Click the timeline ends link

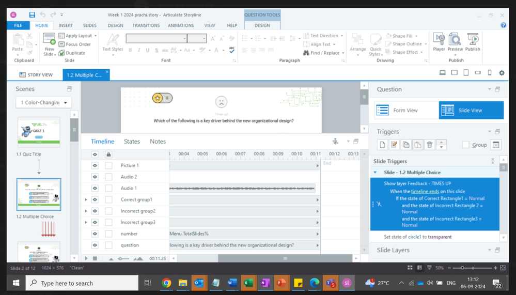(x=425, y=191)
